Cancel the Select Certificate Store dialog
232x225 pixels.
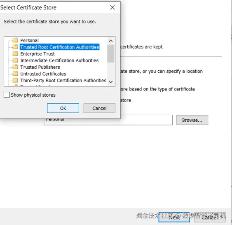point(99,108)
